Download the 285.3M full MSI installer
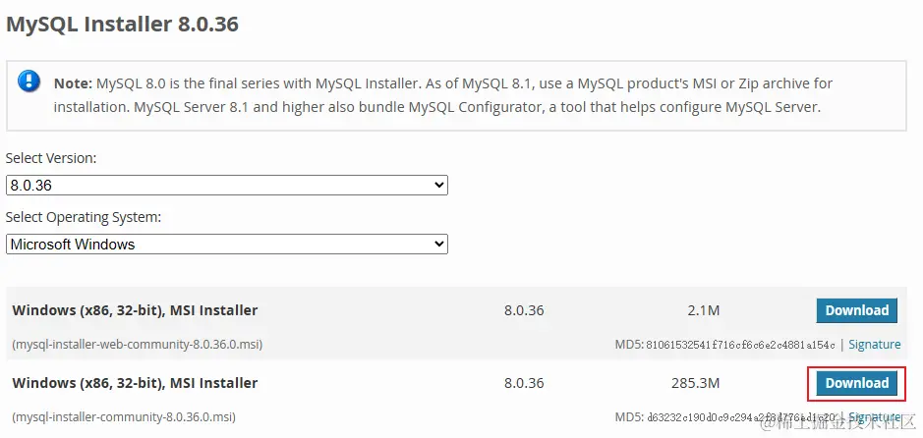 pyautogui.click(x=856, y=383)
